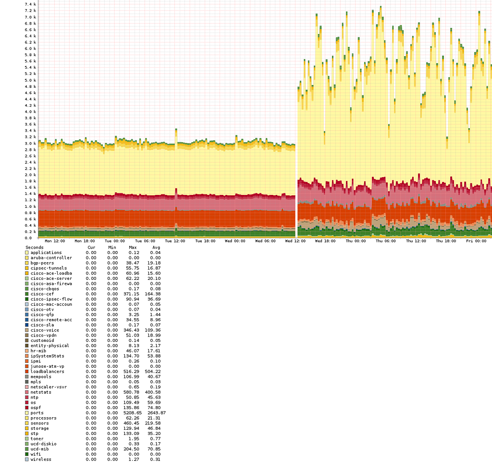
Task: Click the applications legend color swatch
Action: (x=27, y=253)
